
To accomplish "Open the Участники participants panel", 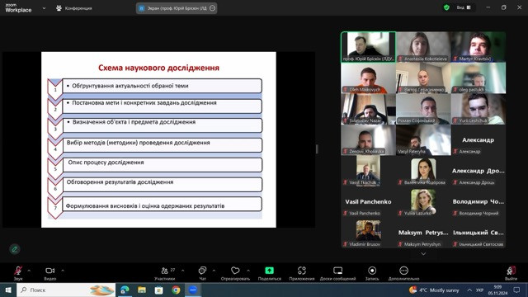I will (x=165, y=273).
